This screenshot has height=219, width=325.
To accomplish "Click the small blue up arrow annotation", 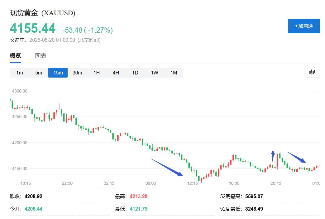I will tap(273, 156).
